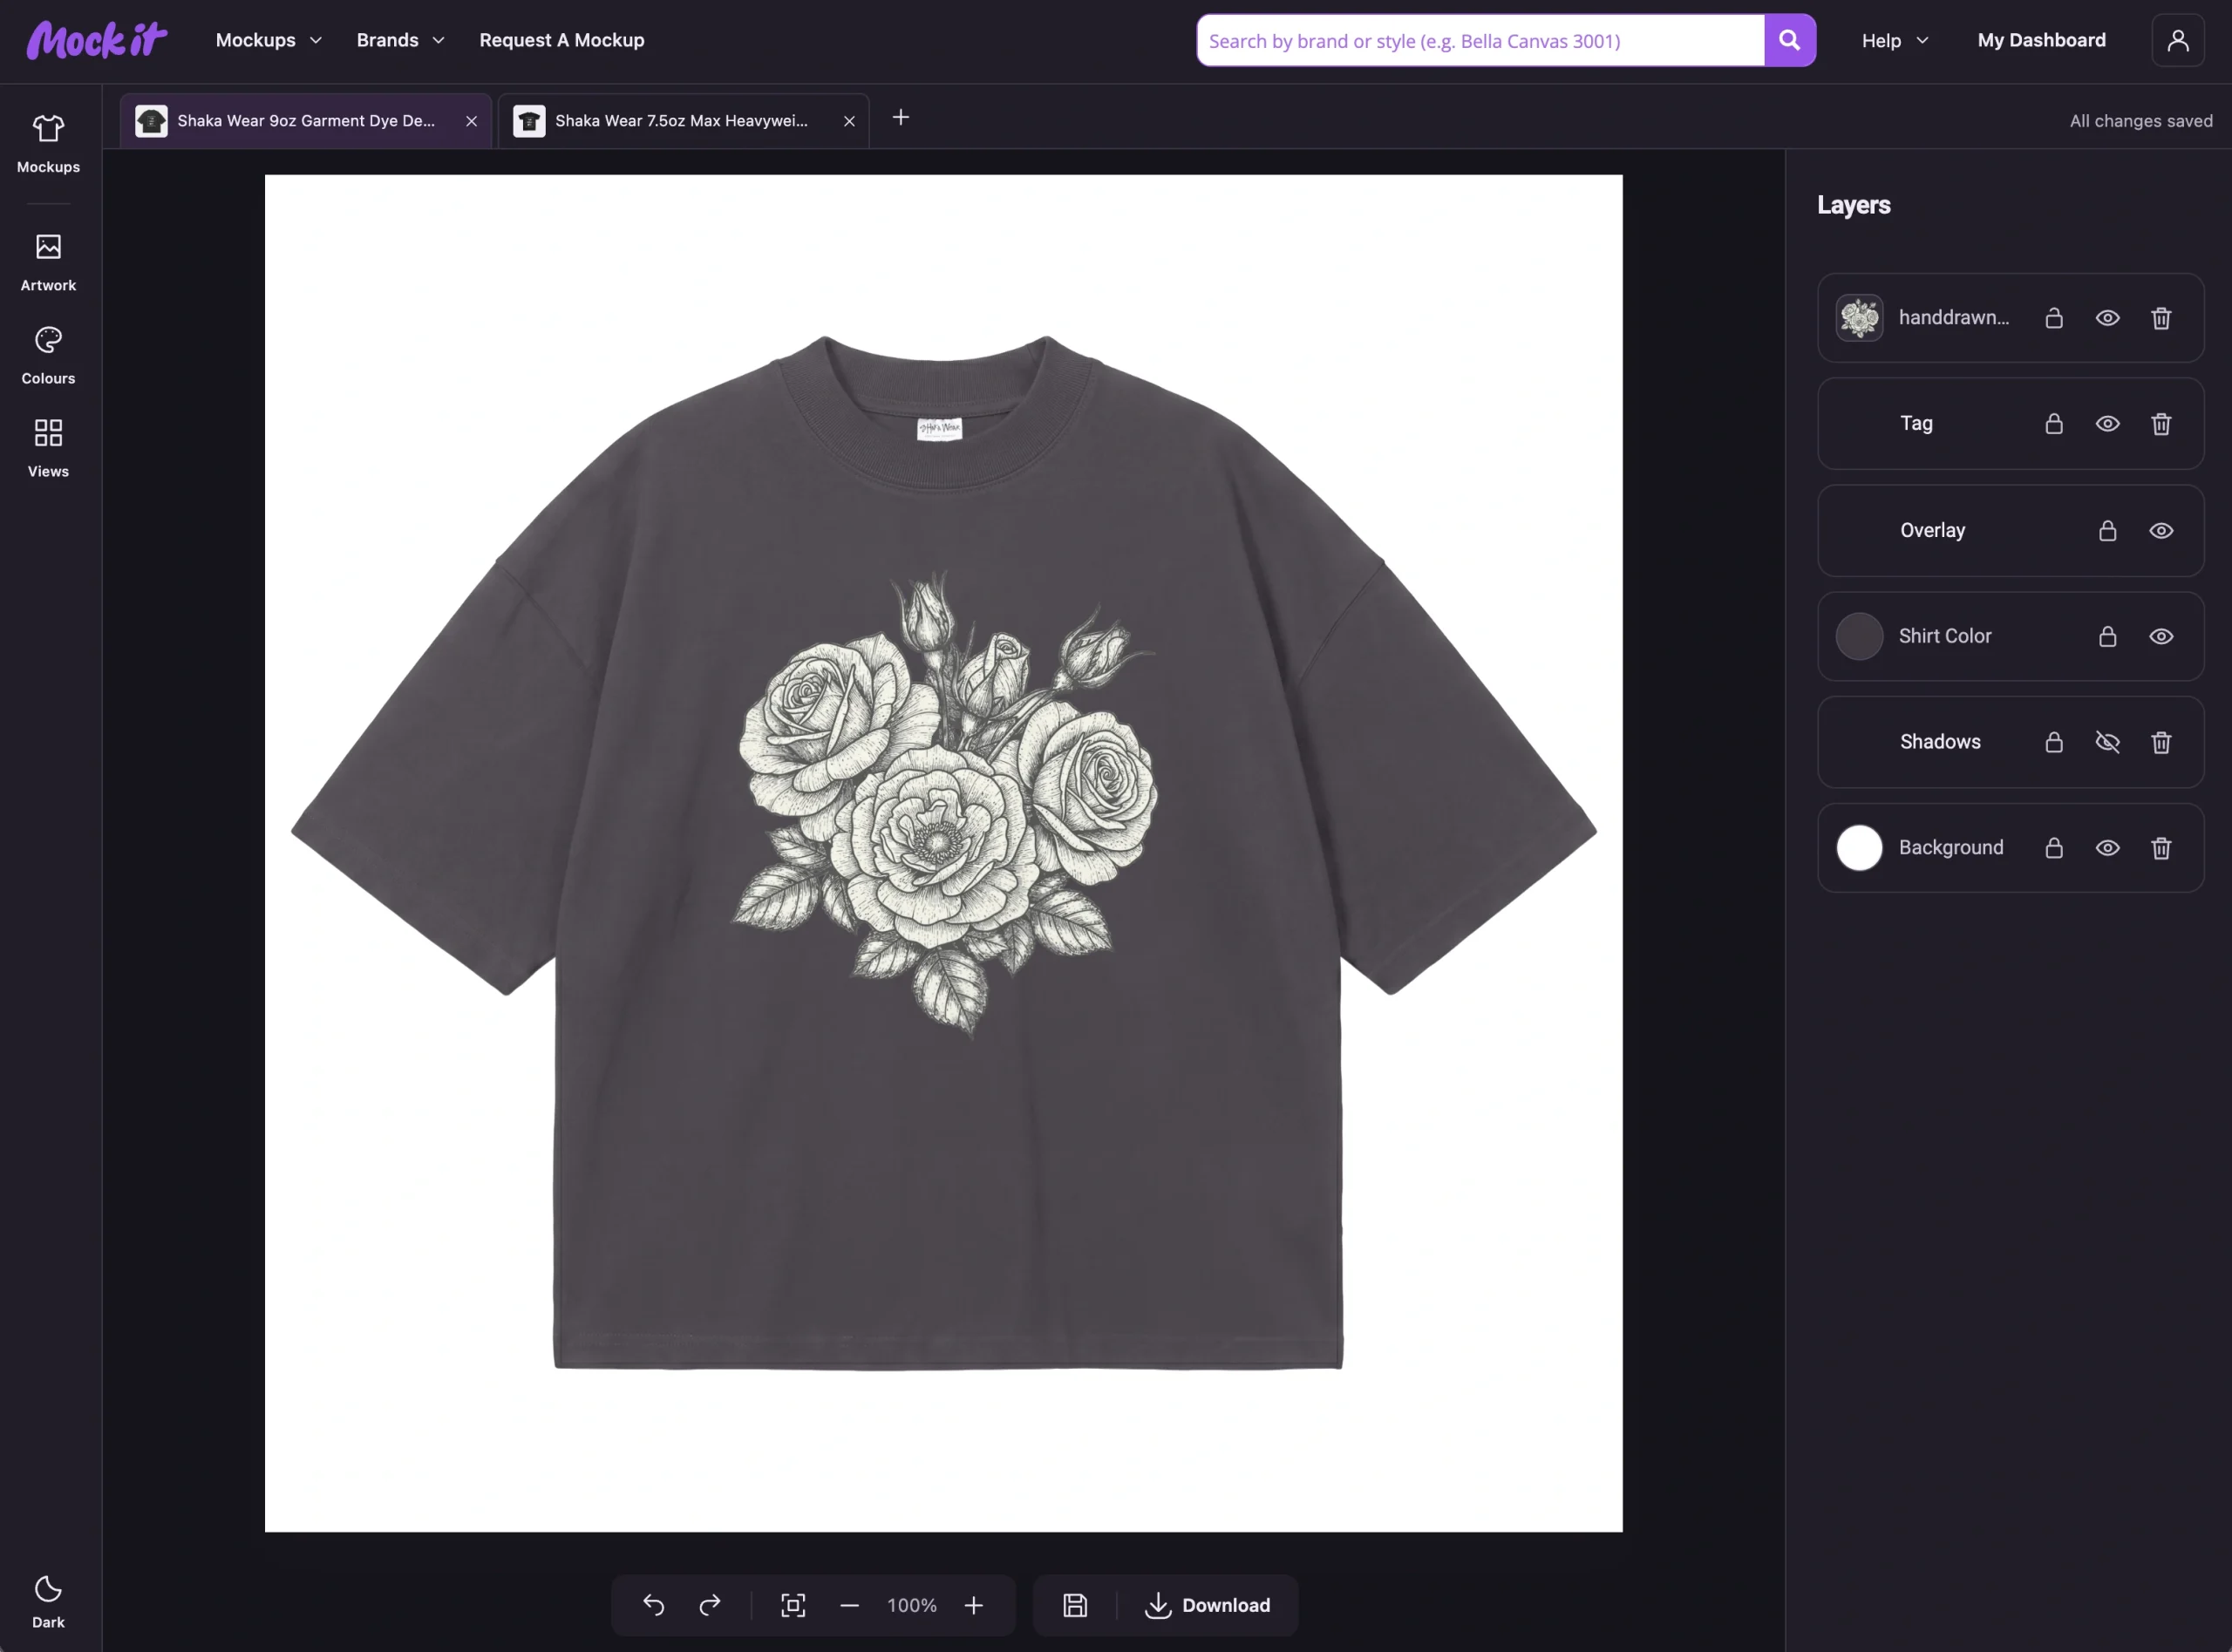Image resolution: width=2232 pixels, height=1652 pixels.
Task: Click the Shirt Color swatch
Action: coord(1859,636)
